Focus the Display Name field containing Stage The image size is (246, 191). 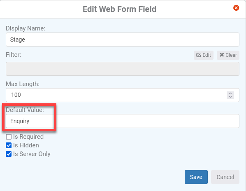pos(123,40)
